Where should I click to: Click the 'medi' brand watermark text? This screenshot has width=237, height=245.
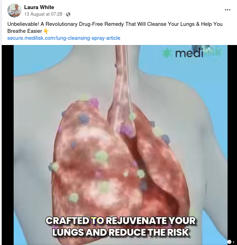point(189,53)
